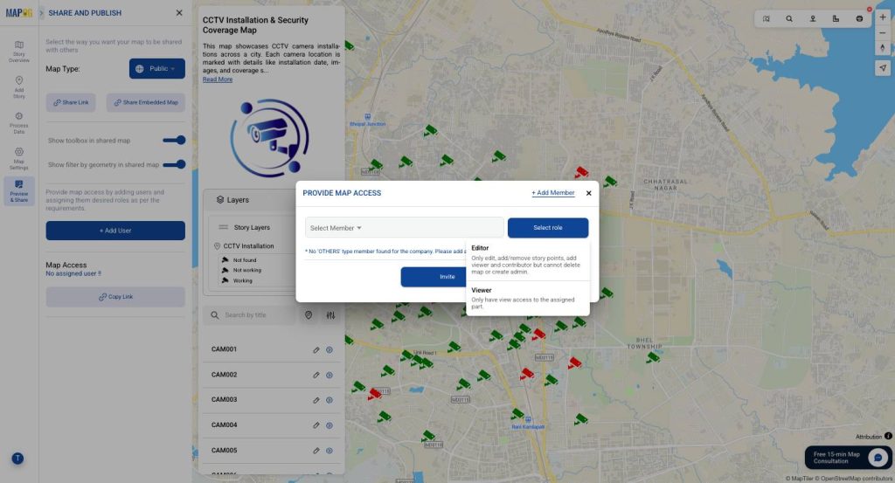Open Map Settings in the sidebar
The width and height of the screenshot is (895, 483).
click(x=19, y=157)
